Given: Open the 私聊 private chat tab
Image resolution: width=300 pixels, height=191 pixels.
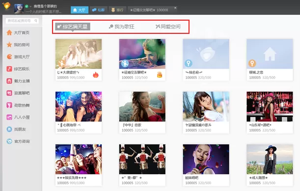Looking at the screenshot, I should 98,10.
